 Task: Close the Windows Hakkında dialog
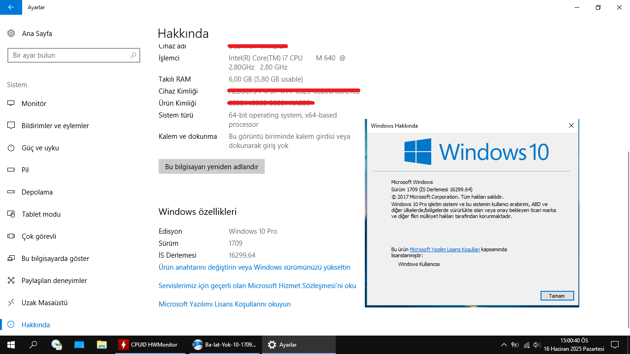tap(571, 125)
